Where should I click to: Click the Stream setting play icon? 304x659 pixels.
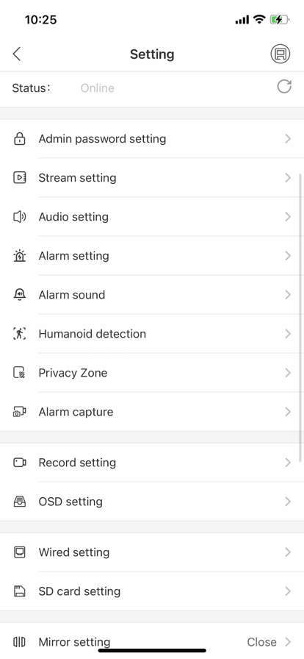19,178
